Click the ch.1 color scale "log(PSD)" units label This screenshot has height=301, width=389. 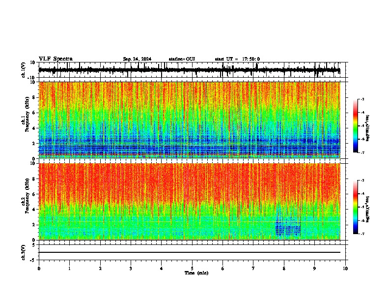pyautogui.click(x=368, y=128)
